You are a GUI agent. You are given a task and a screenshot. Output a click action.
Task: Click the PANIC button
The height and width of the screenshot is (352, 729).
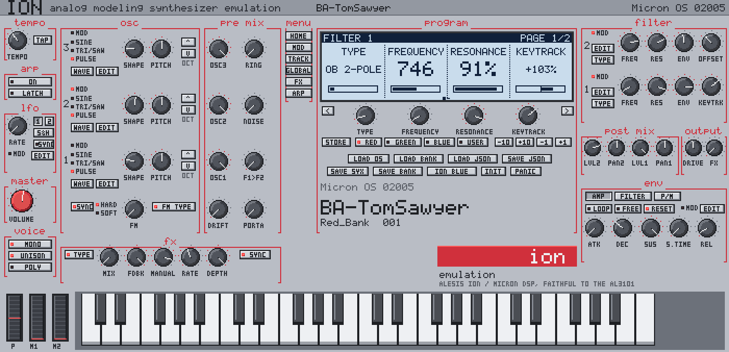pyautogui.click(x=526, y=171)
